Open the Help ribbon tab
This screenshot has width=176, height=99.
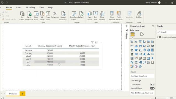click(50, 7)
